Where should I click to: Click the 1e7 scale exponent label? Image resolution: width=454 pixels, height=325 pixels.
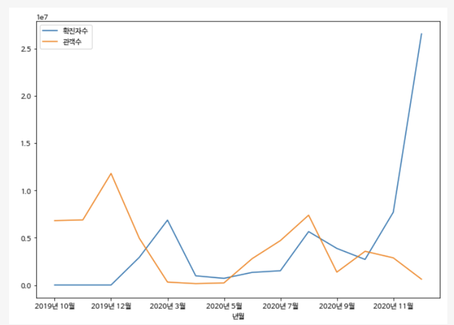[x=43, y=17]
